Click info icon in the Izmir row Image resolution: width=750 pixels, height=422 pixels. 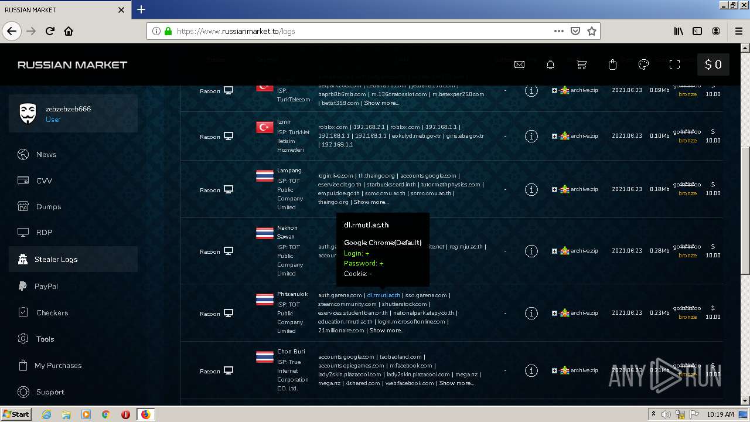pos(531,136)
